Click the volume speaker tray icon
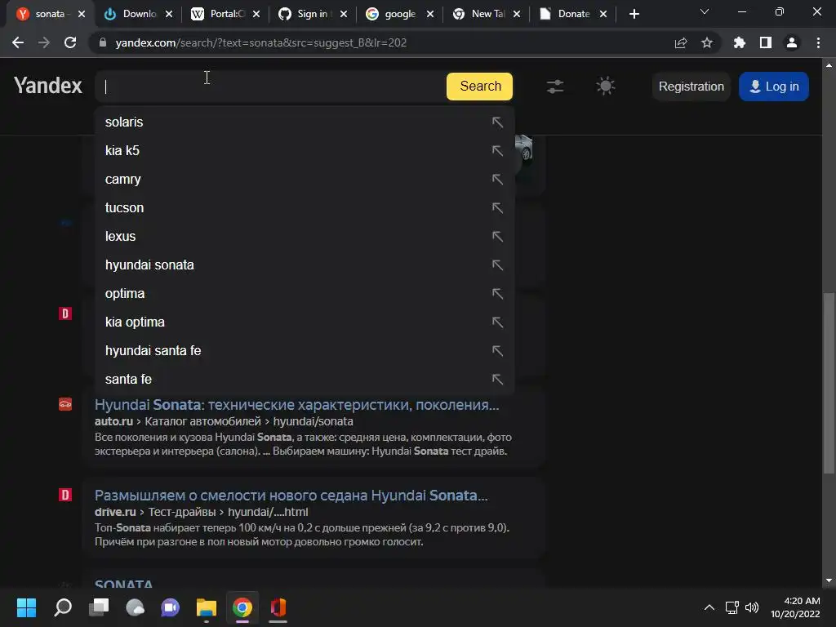This screenshot has width=836, height=627. tap(752, 607)
